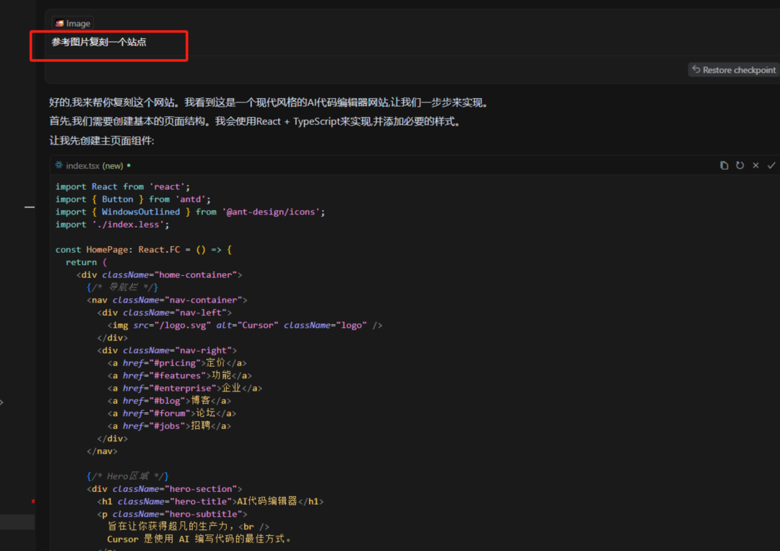Click the user prompt message 参考图片复刻一个站点
The width and height of the screenshot is (780, 551).
[99, 43]
